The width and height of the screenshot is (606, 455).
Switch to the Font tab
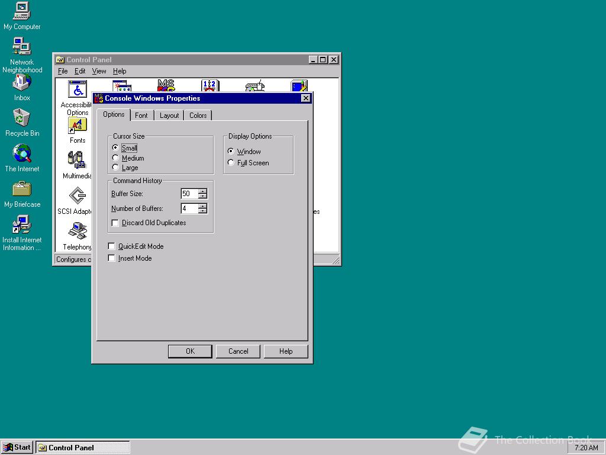point(141,116)
